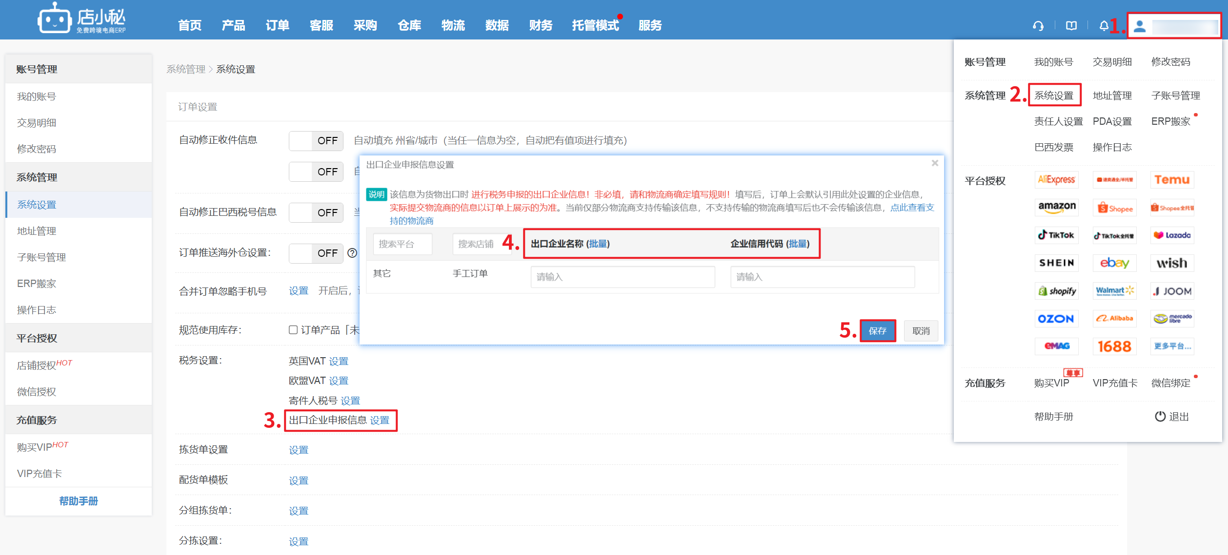The height and width of the screenshot is (555, 1228).
Task: Open the 搜索店铺 filter dropdown
Action: [476, 244]
